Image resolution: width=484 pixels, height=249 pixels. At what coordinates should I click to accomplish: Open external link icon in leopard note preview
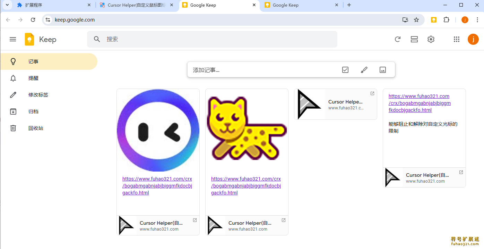pos(284,220)
